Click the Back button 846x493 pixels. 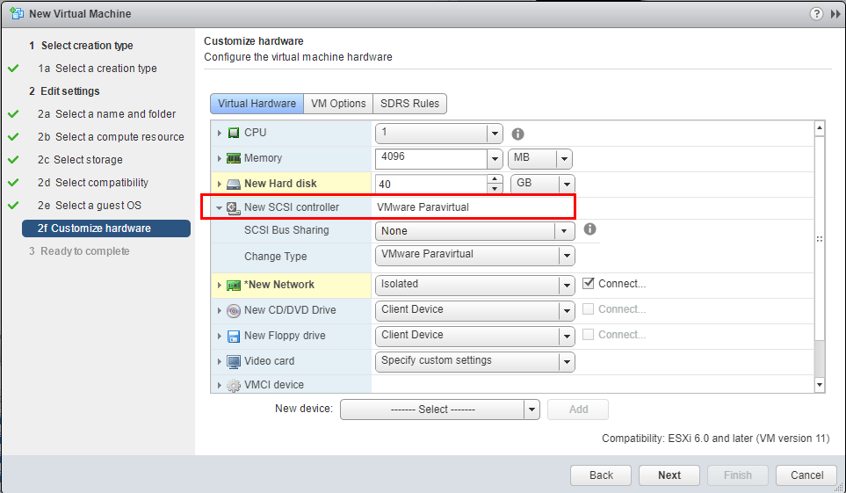click(x=601, y=475)
